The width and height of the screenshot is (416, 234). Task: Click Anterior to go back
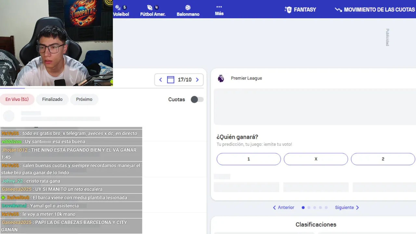click(283, 207)
